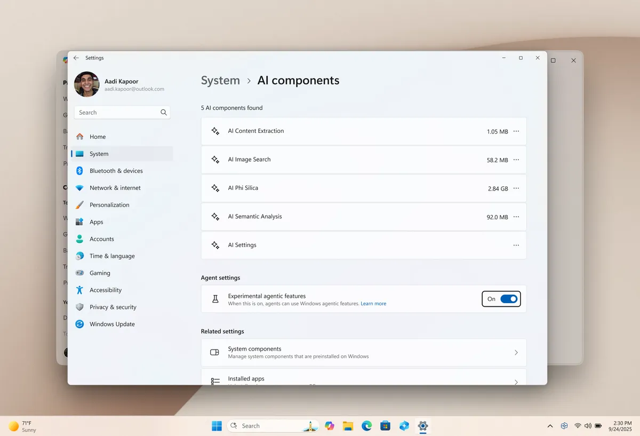The image size is (640, 436).
Task: Select the Bluetooth & devices icon
Action: [x=79, y=171]
